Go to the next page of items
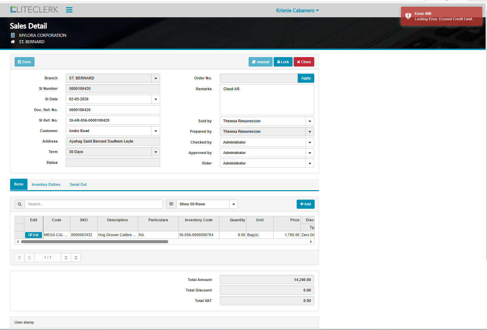 pyautogui.click(x=66, y=258)
